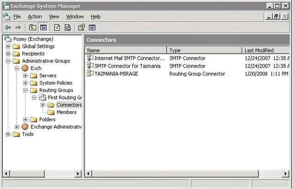Image resolution: width=293 pixels, height=189 pixels.
Task: Click the Members folder icon
Action: pos(51,112)
